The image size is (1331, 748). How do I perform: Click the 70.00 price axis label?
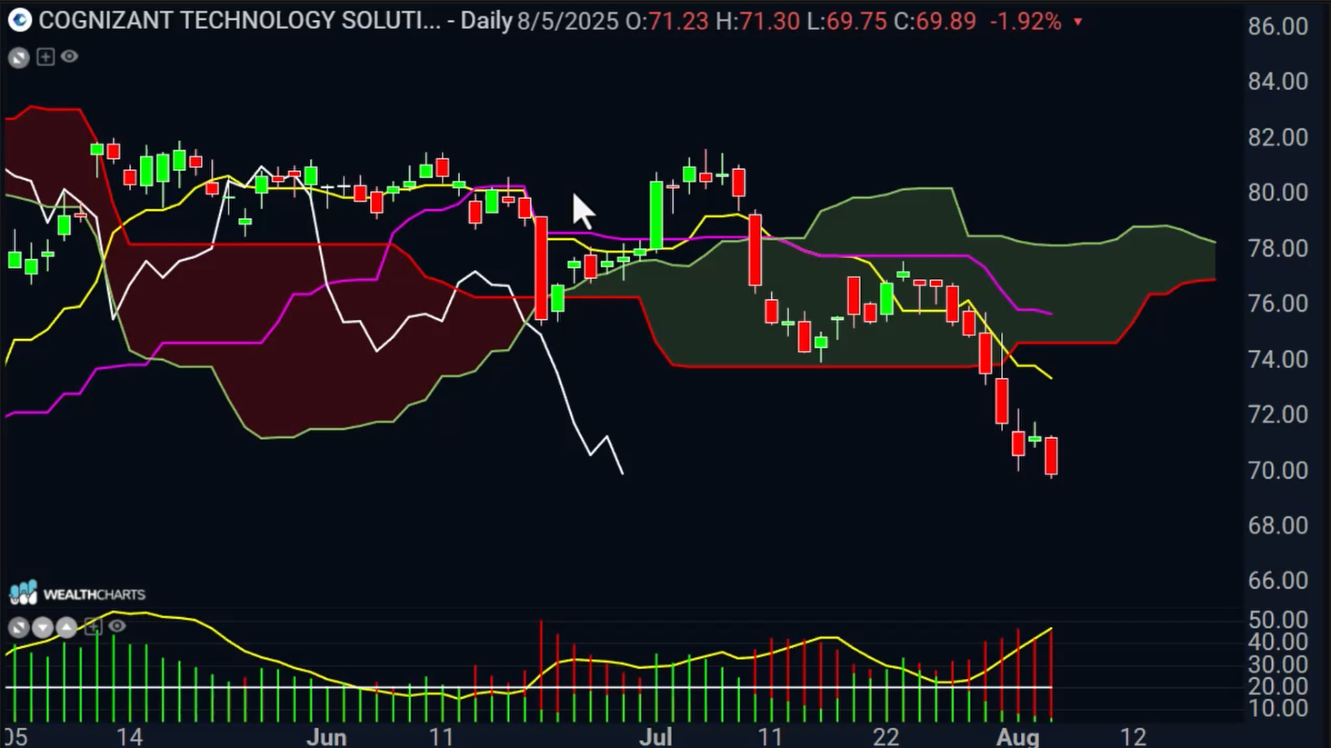[1278, 470]
